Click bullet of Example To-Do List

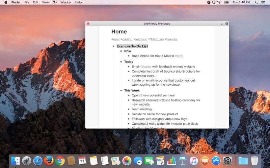point(113,46)
